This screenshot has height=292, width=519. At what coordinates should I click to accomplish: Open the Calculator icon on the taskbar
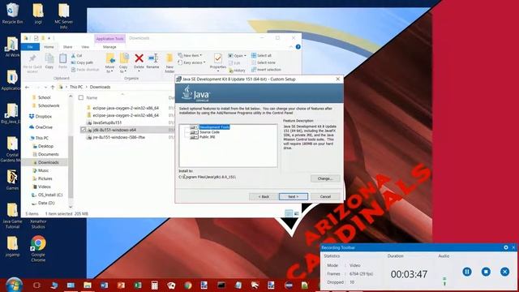(154, 285)
